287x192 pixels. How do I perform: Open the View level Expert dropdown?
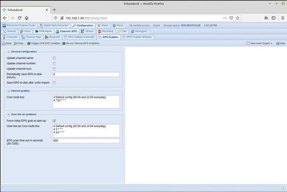tap(259, 44)
